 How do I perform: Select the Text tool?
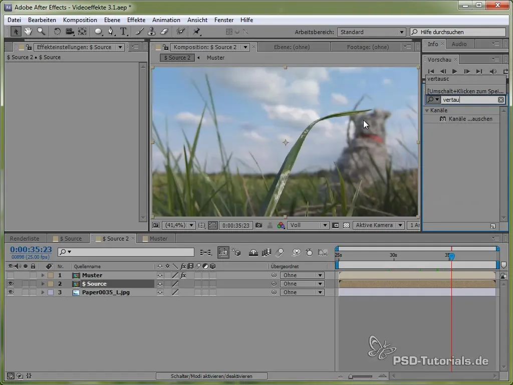123,32
